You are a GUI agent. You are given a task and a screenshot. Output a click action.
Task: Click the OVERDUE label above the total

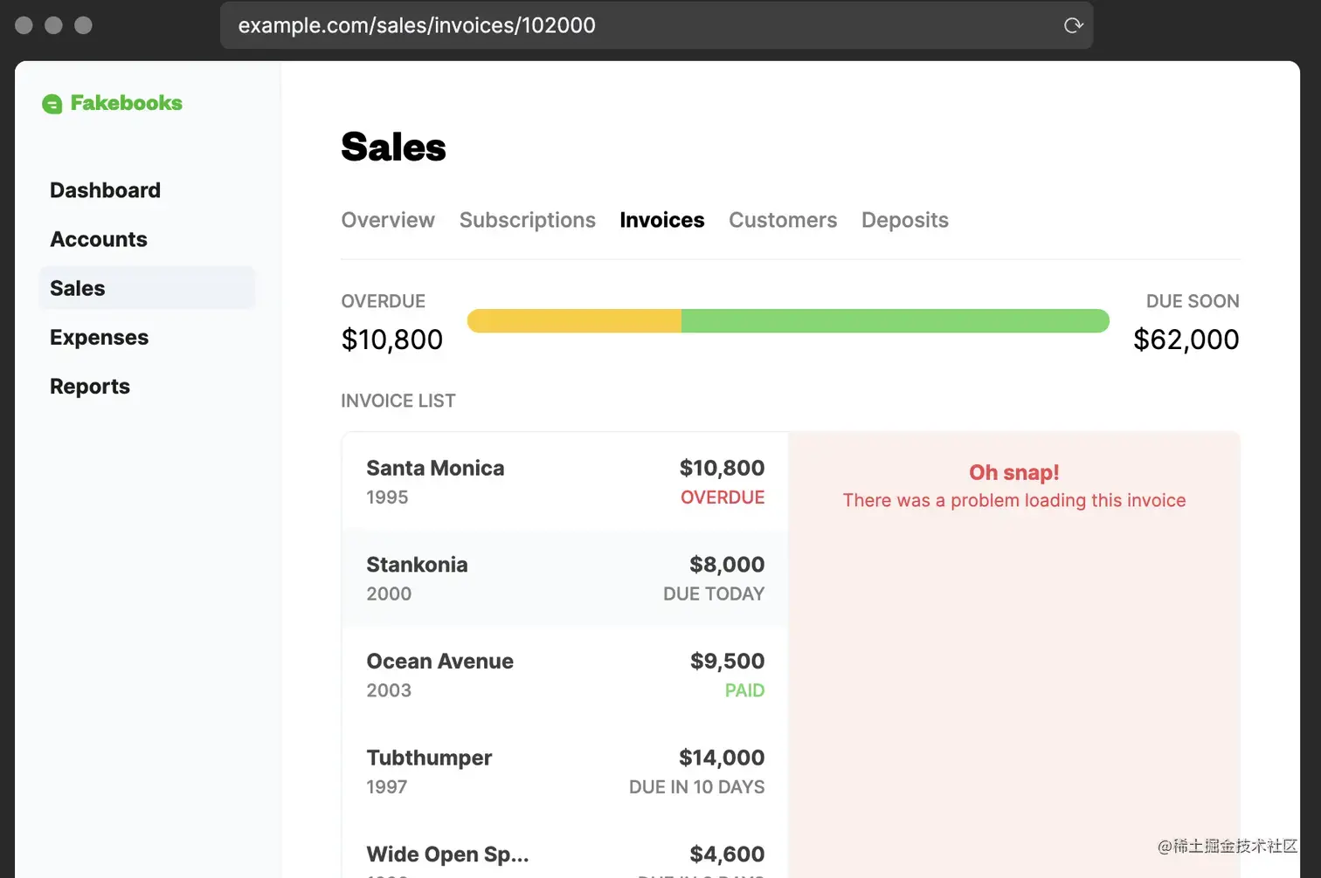point(384,301)
